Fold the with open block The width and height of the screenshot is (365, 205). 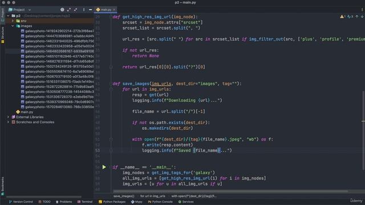111,139
